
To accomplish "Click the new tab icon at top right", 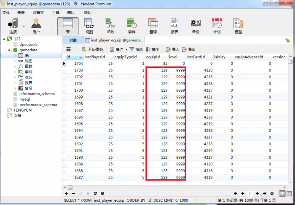I will pyautogui.click(x=287, y=40).
